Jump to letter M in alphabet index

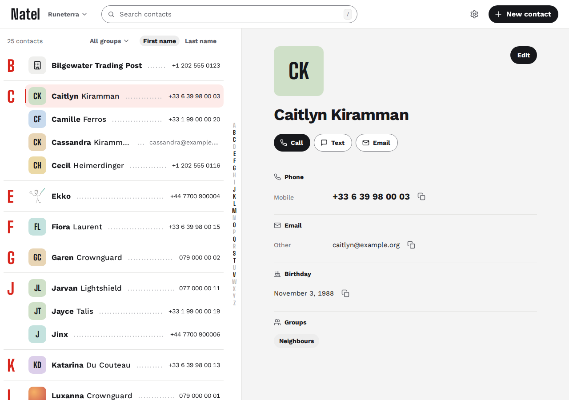tap(234, 211)
